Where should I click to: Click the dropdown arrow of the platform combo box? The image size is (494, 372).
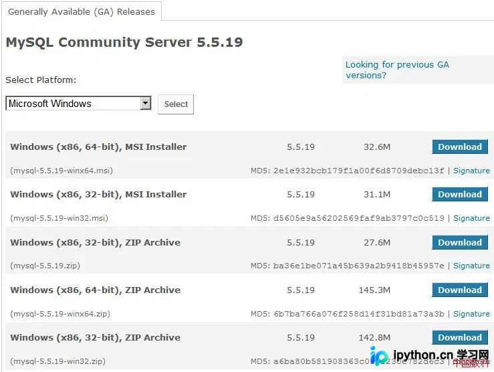click(x=146, y=103)
